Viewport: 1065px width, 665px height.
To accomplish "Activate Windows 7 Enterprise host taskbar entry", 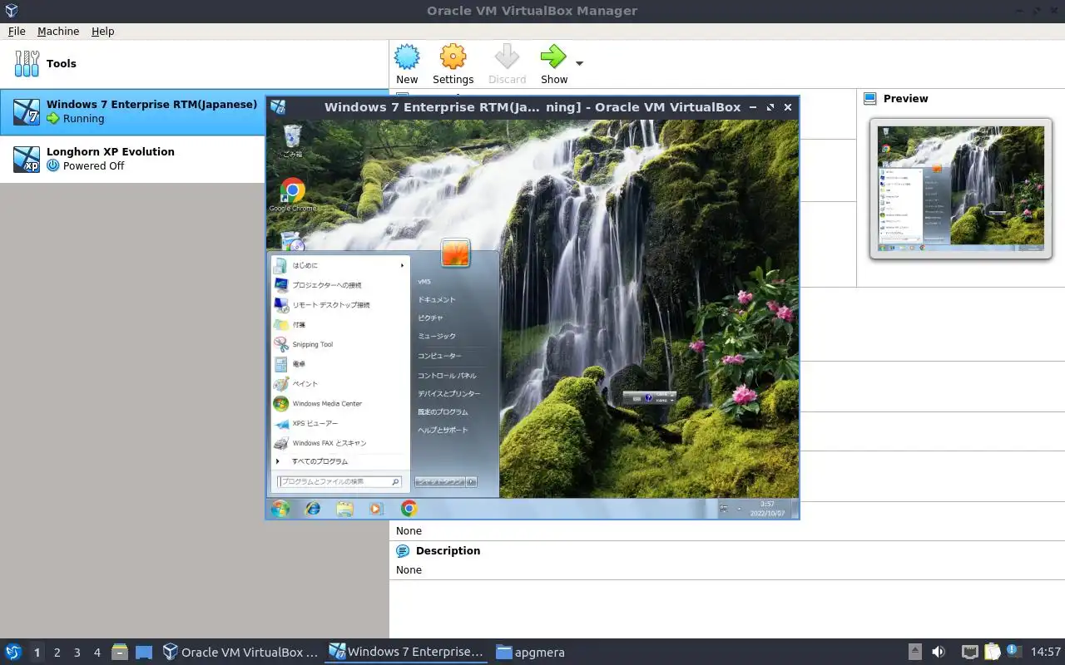I will [406, 652].
